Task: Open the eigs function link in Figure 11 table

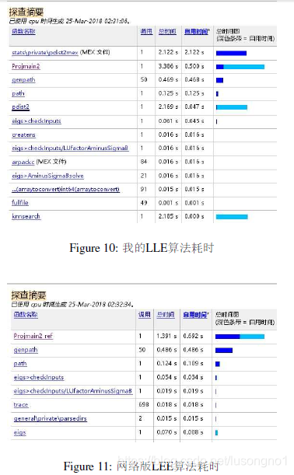Action: [x=19, y=432]
